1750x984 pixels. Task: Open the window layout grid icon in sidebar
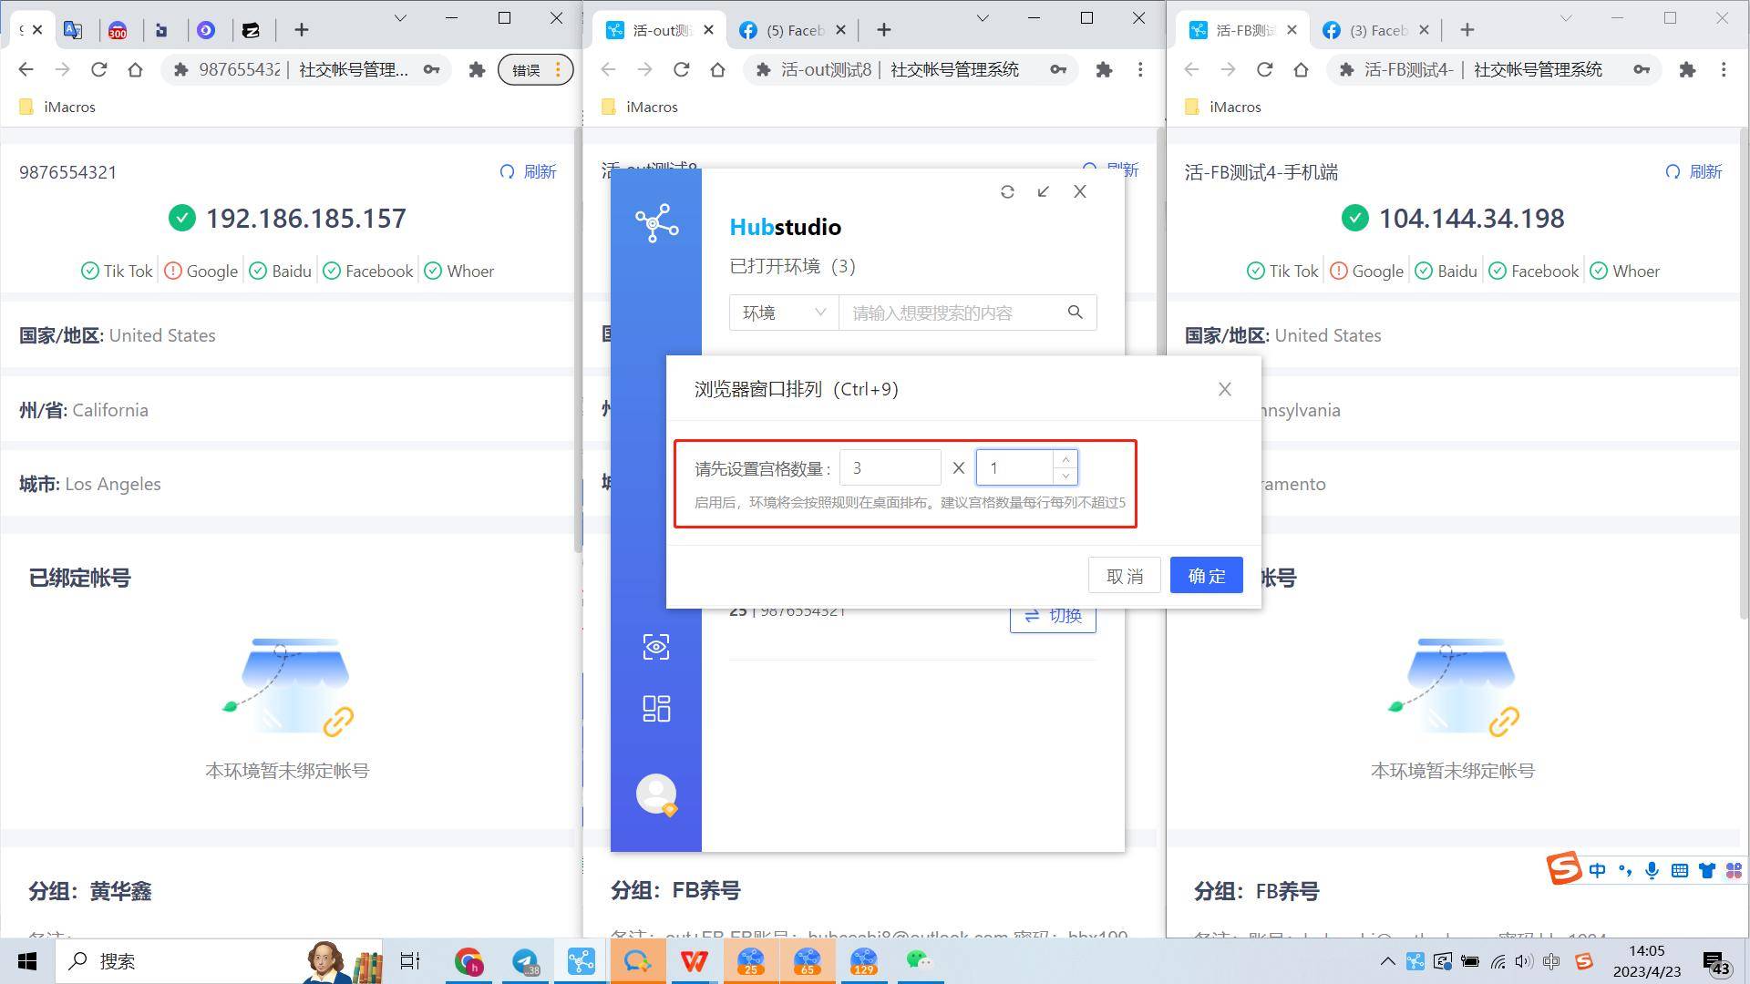[x=655, y=709]
